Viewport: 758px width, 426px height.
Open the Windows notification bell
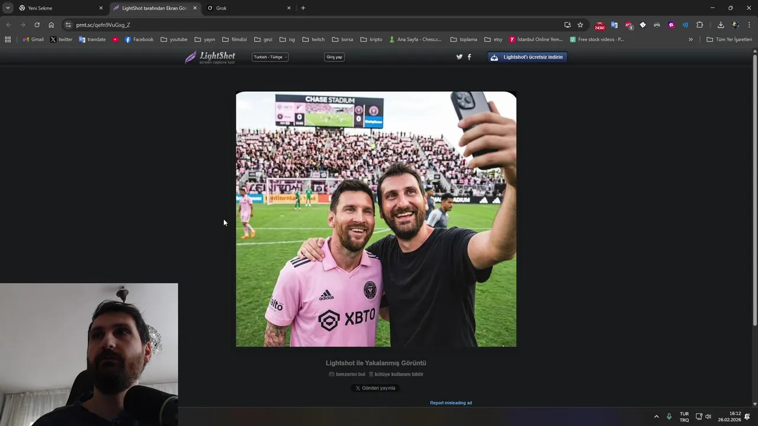pos(747,417)
